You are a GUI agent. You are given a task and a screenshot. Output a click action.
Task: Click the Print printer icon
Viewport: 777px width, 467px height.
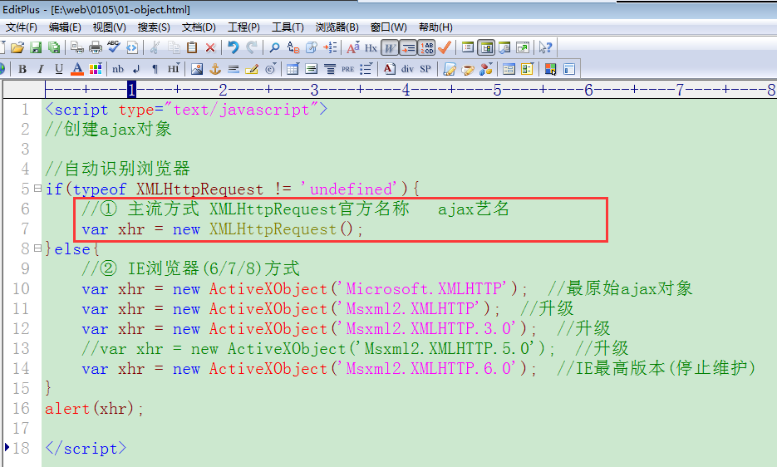pos(95,47)
